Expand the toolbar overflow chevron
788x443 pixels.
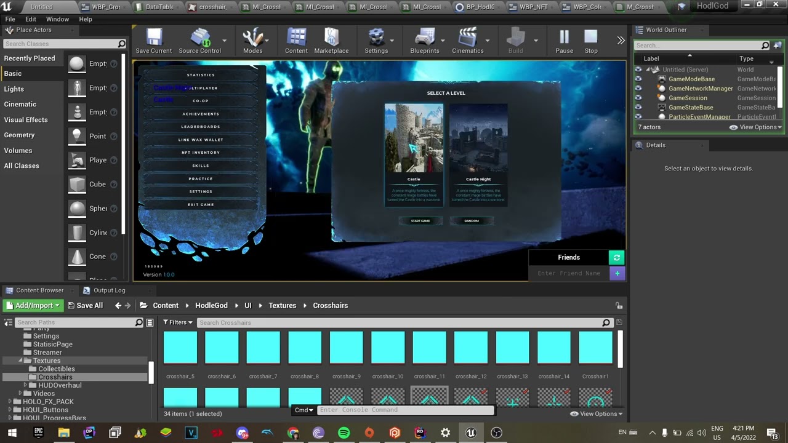621,41
